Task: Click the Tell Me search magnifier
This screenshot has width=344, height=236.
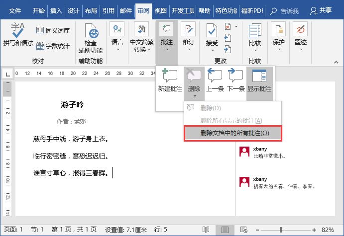Action: pyautogui.click(x=273, y=11)
